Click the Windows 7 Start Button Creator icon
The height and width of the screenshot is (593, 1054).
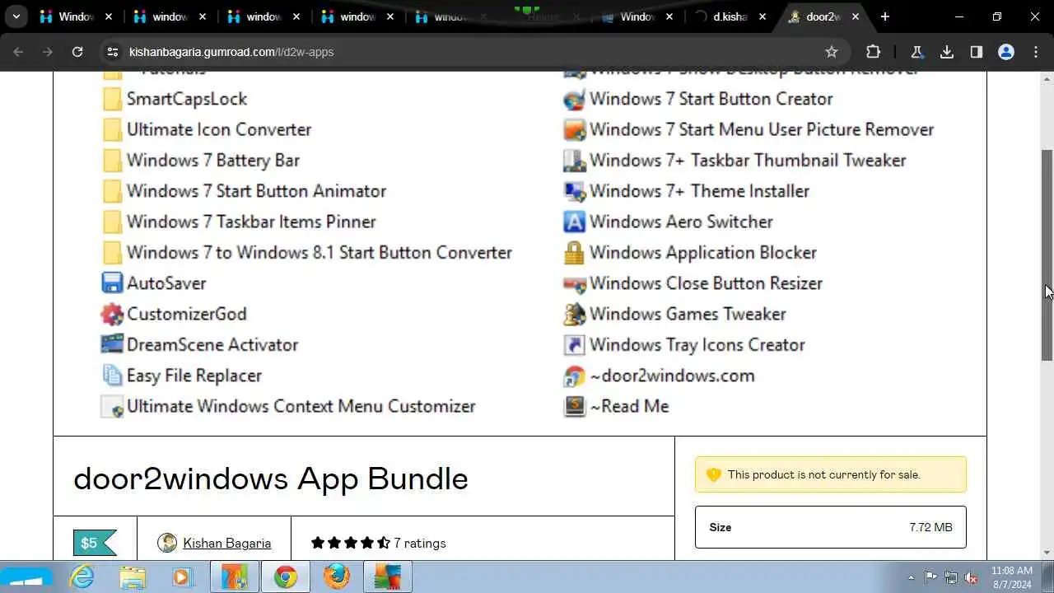coord(574,99)
